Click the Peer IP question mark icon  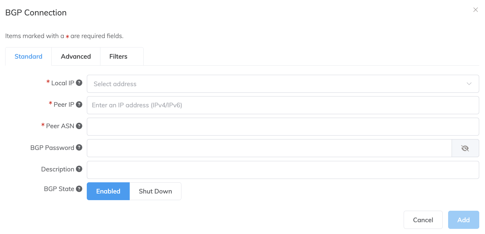point(79,104)
